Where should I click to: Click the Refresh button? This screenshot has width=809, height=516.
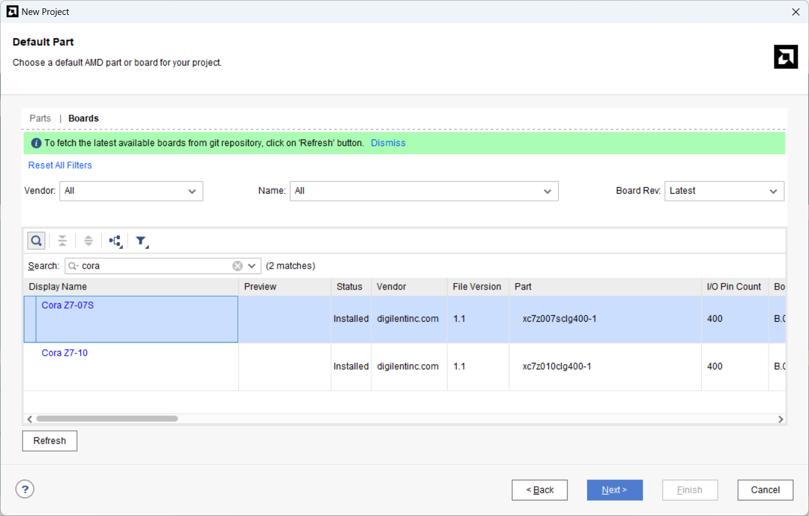(x=49, y=441)
